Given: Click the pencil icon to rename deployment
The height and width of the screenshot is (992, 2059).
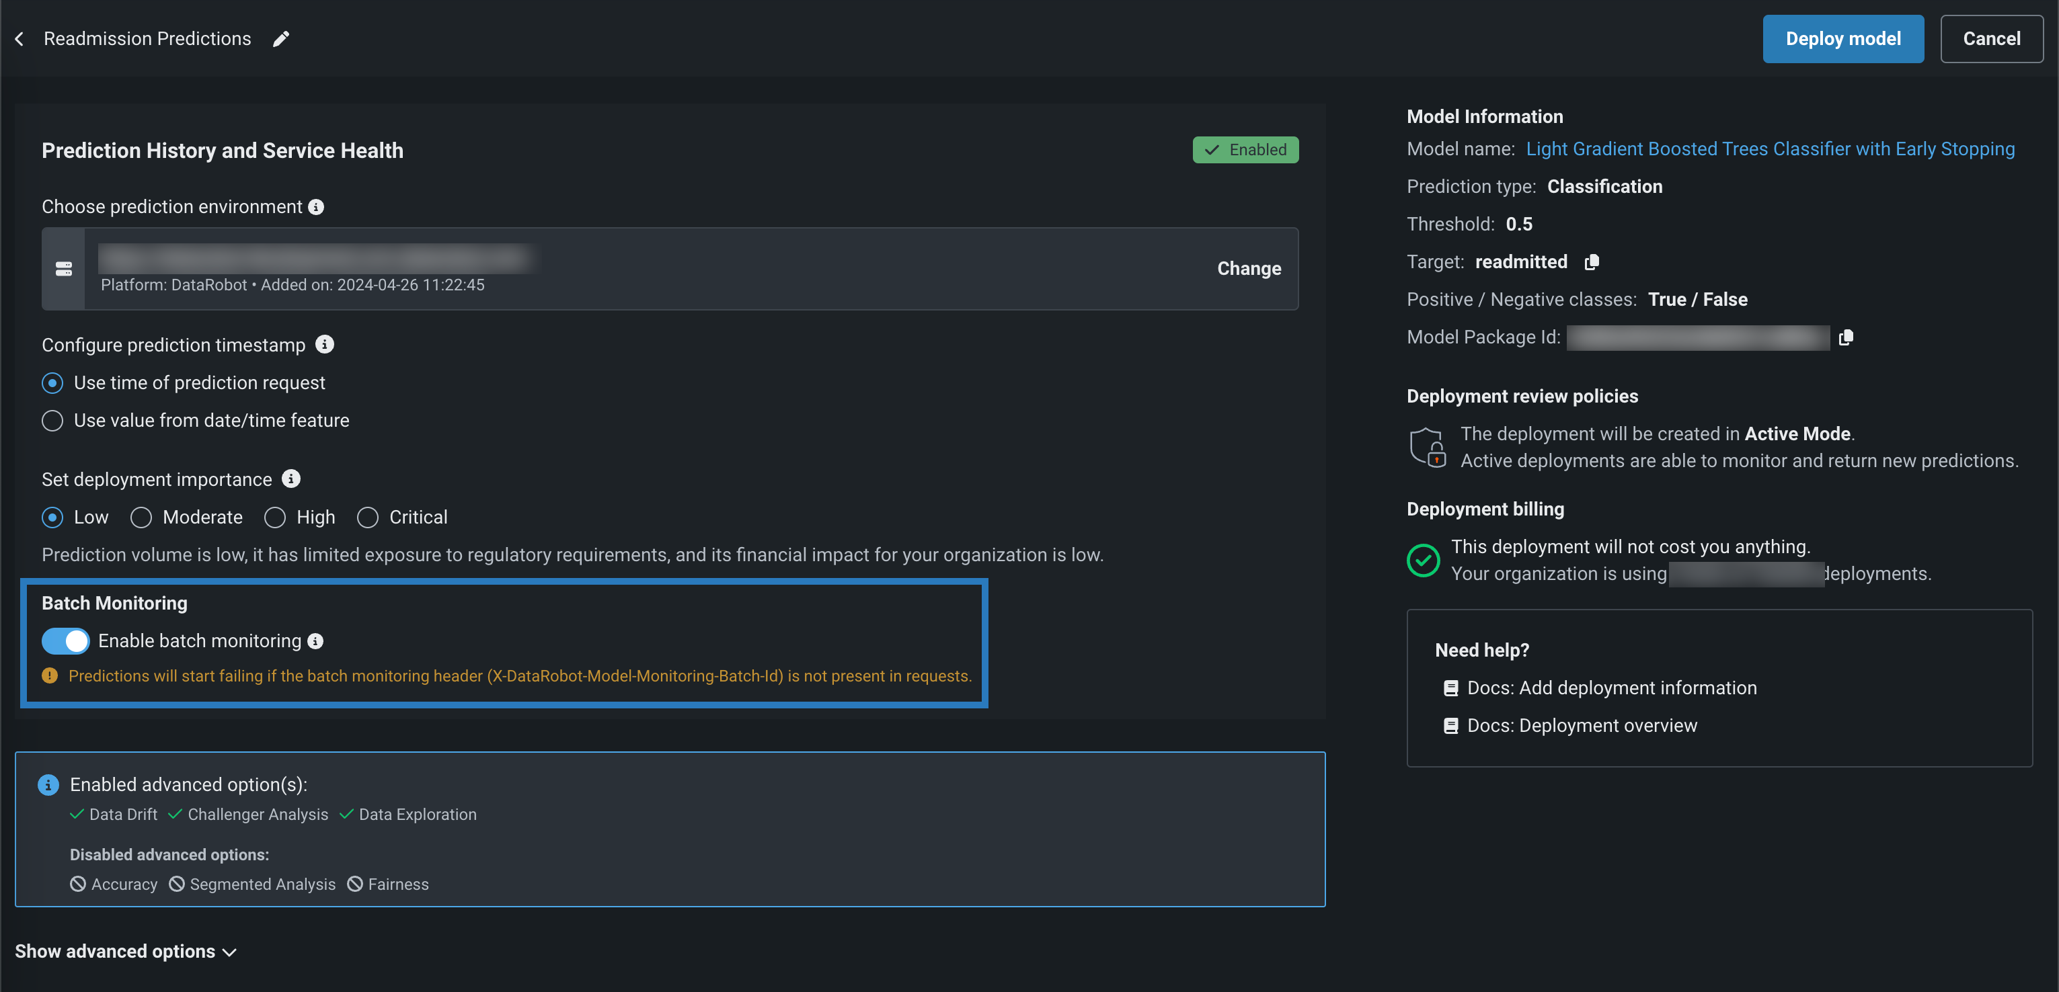Looking at the screenshot, I should pyautogui.click(x=280, y=39).
